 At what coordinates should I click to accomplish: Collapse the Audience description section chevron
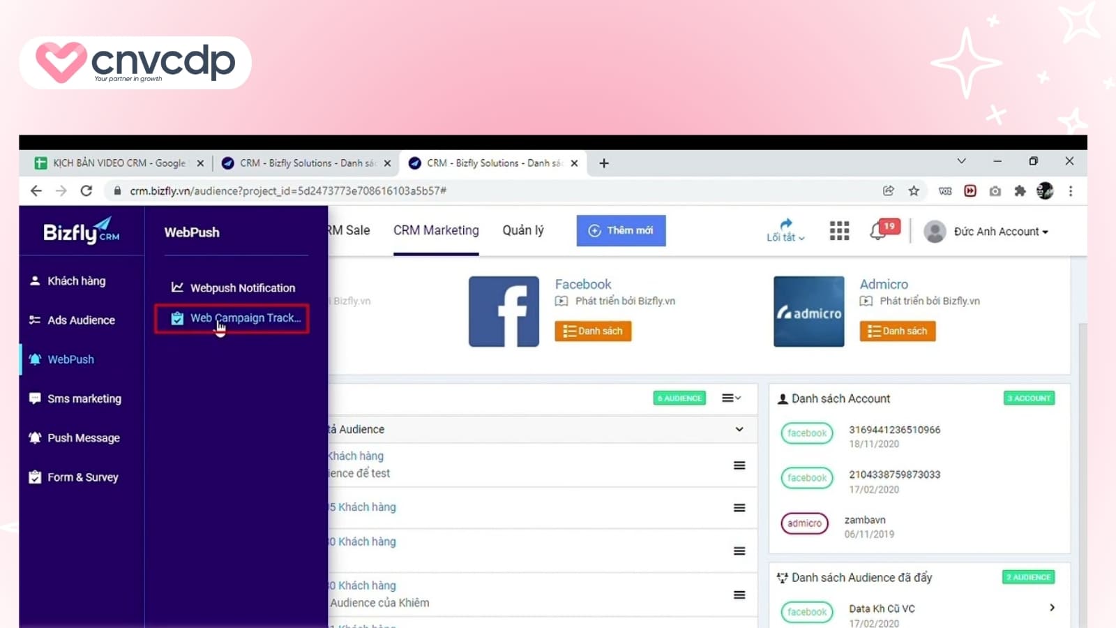pyautogui.click(x=739, y=429)
